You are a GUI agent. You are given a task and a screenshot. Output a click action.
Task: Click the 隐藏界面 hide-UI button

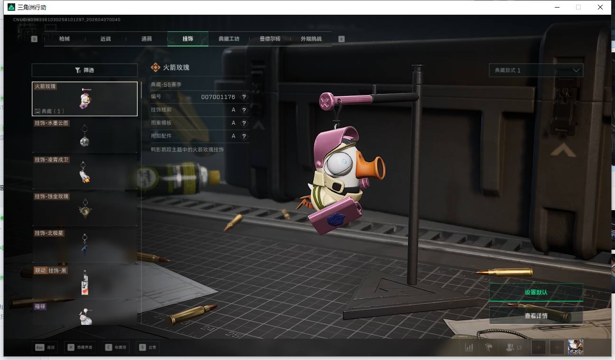point(80,347)
